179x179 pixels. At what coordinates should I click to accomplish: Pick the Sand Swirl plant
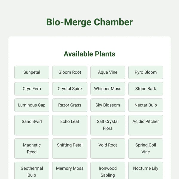[x=32, y=125]
